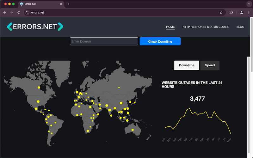Open the browser extensions puzzle icon

coord(231,12)
